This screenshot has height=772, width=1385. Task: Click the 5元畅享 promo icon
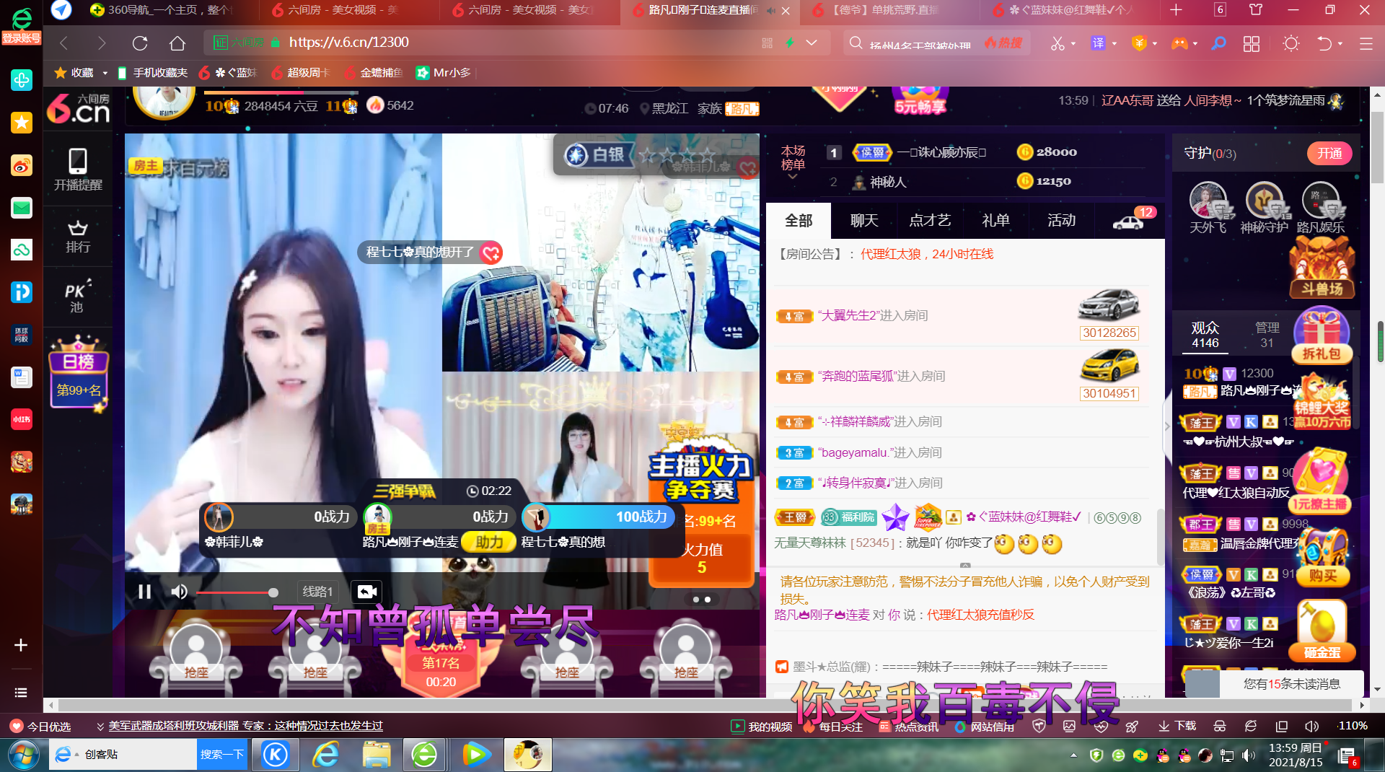[920, 101]
